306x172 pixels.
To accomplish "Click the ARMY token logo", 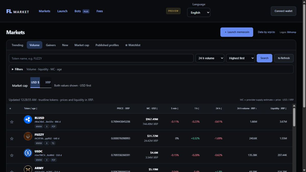I will click(28, 169).
